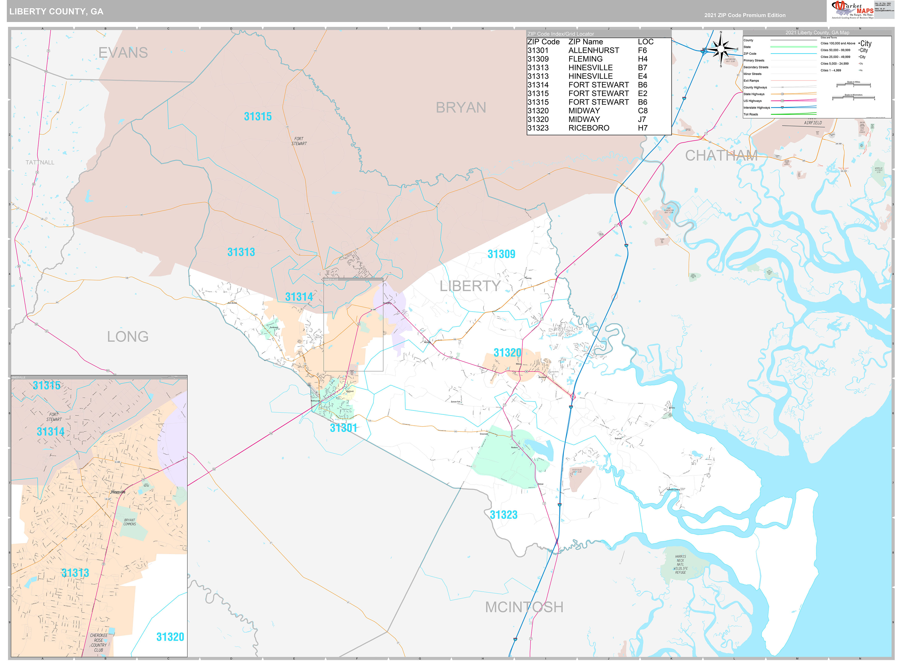This screenshot has height=661, width=899.
Task: Click the green State boundary color swatch
Action: tap(794, 47)
